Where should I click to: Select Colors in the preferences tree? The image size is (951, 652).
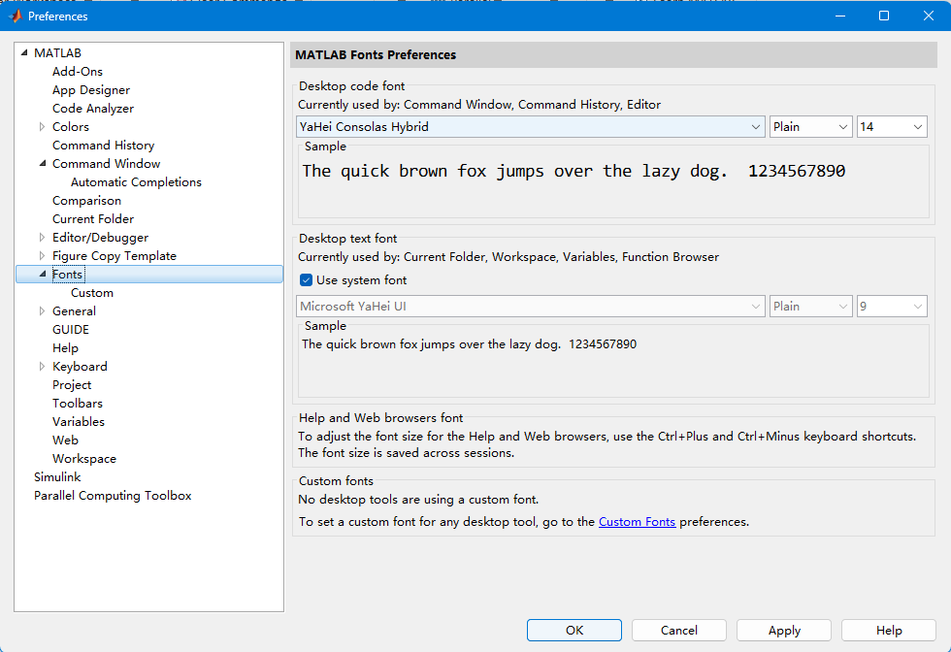[x=70, y=127]
